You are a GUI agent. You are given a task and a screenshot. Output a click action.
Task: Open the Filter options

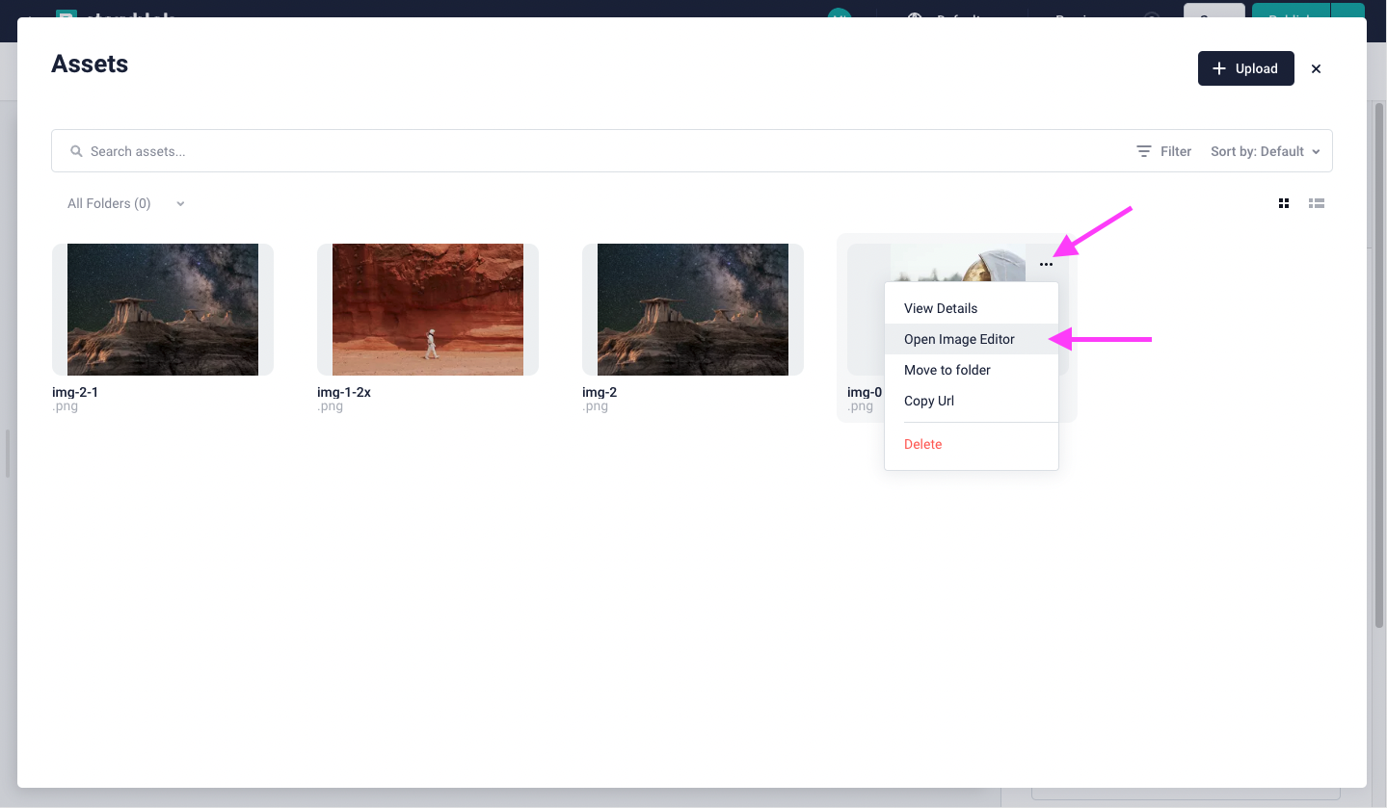coord(1163,151)
